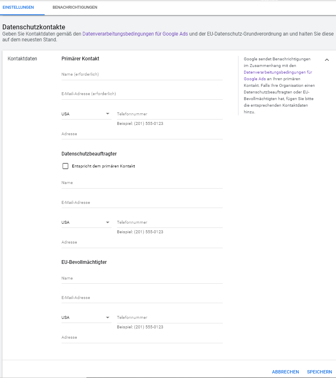Click the Speichern button
336x378 pixels.
(x=319, y=372)
